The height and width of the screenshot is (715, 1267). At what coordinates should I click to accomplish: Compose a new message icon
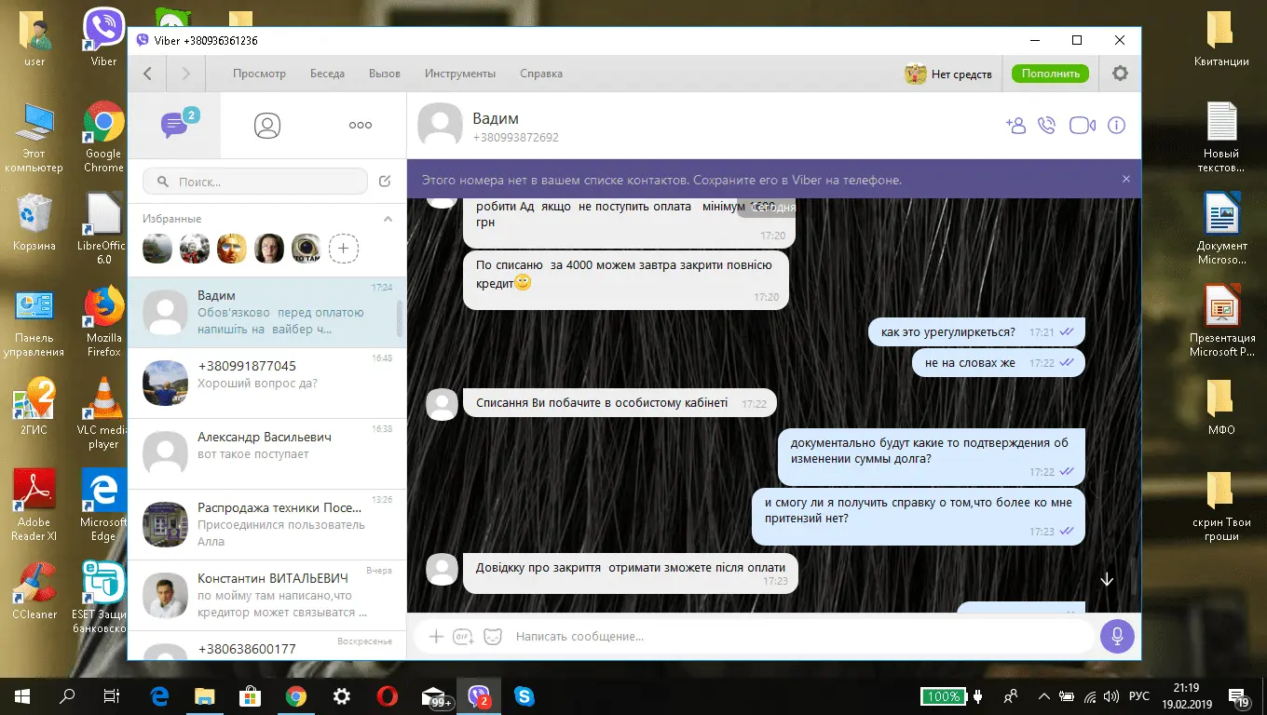(385, 182)
